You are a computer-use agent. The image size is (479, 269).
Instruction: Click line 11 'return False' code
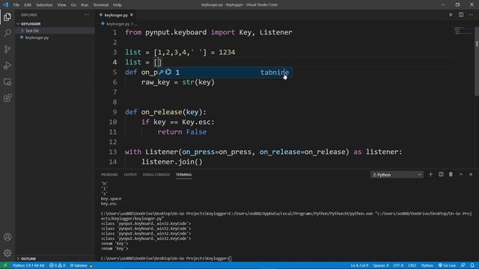[x=182, y=132]
